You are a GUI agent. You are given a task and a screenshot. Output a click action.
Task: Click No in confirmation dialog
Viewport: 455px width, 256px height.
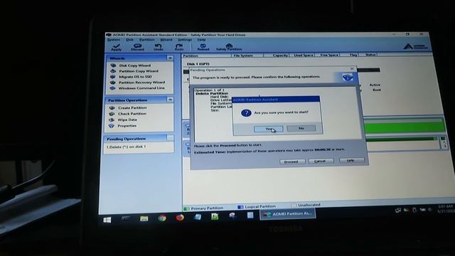point(301,128)
